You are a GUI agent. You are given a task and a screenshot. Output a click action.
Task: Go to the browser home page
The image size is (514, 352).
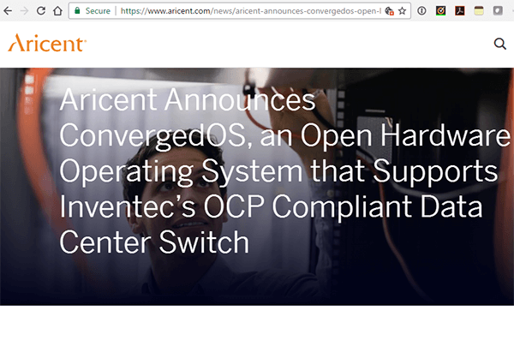[57, 11]
